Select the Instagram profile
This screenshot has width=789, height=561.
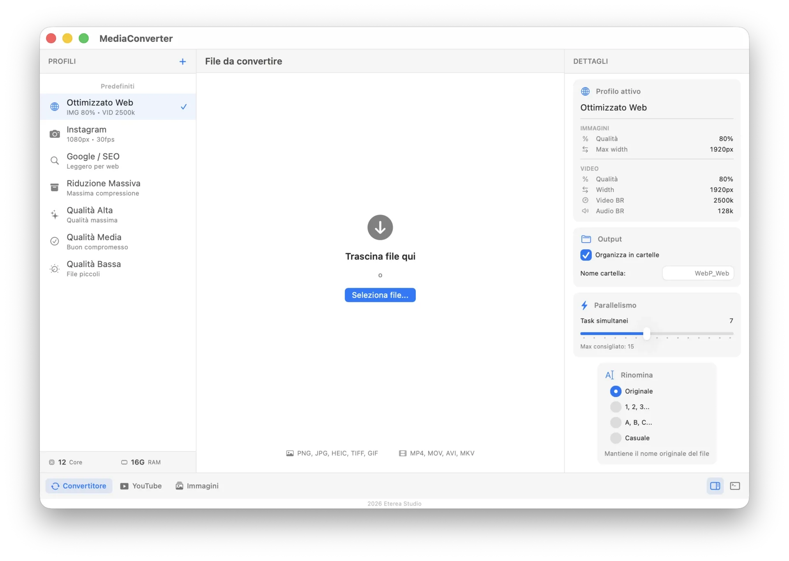coord(118,134)
